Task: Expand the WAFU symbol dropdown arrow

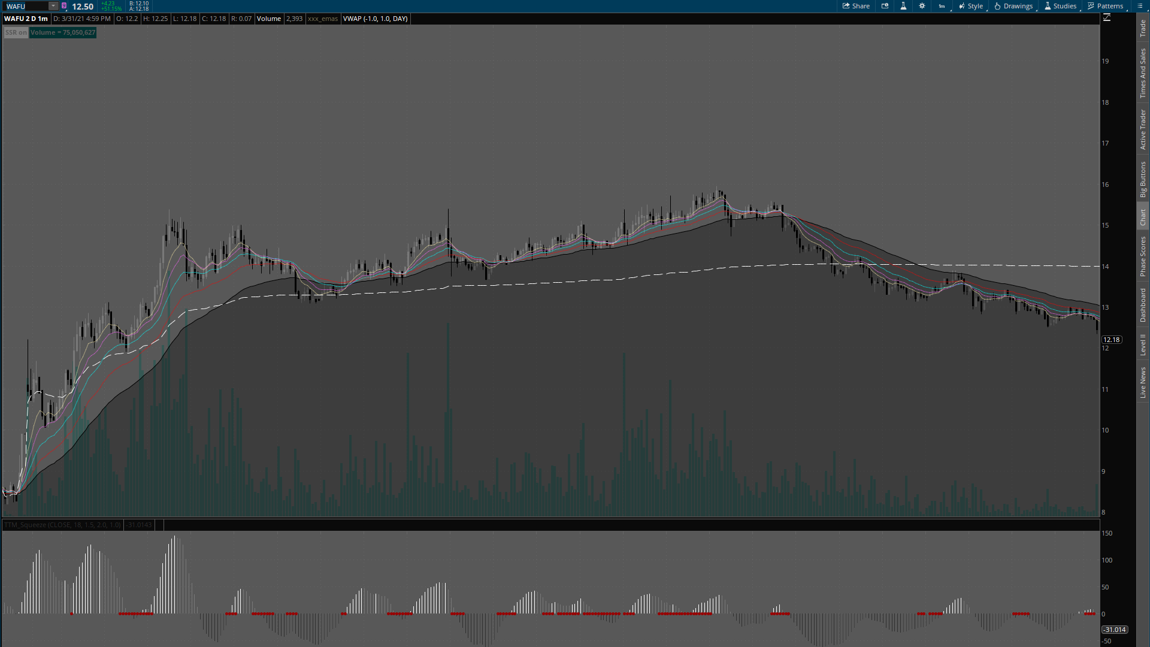Action: (x=53, y=6)
